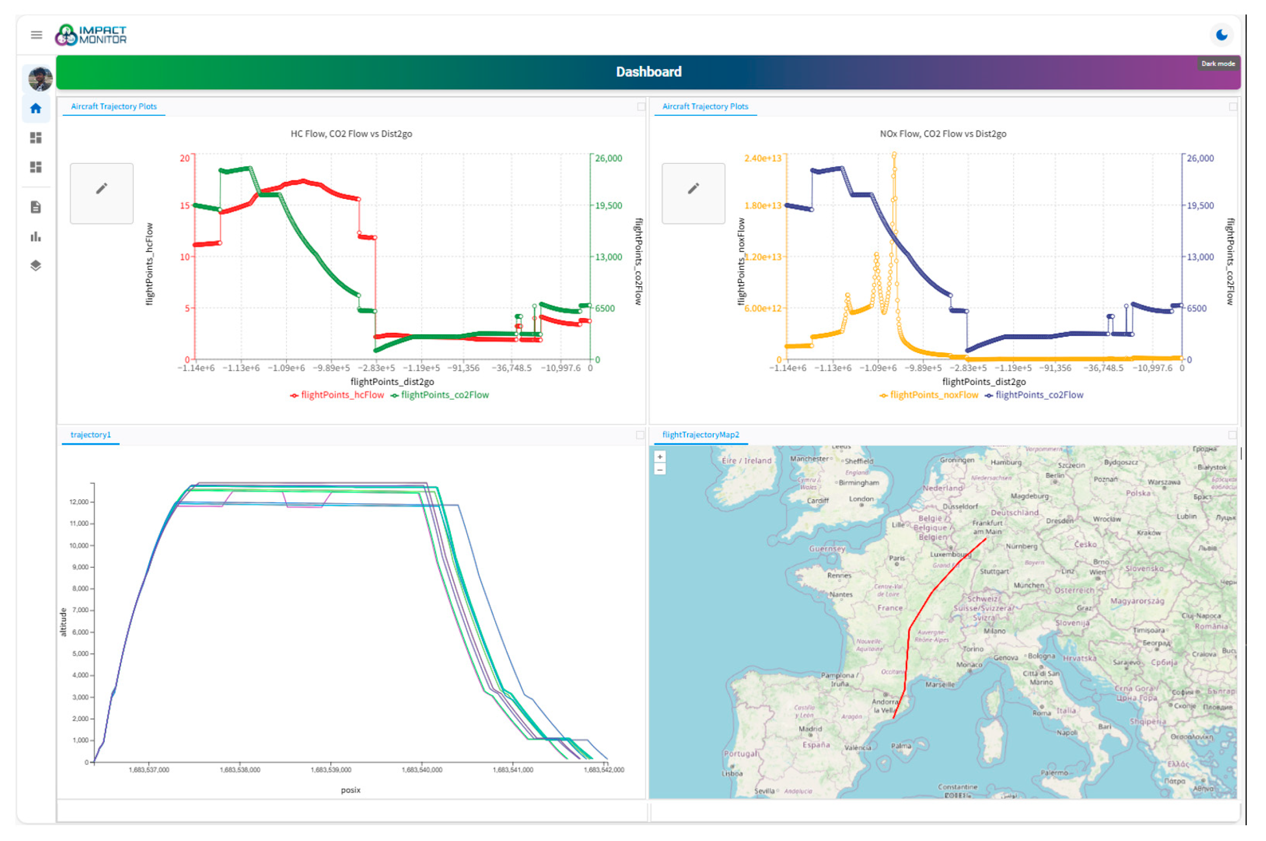
Task: Toggle flightPoints_hcFlow legend series
Action: point(337,395)
